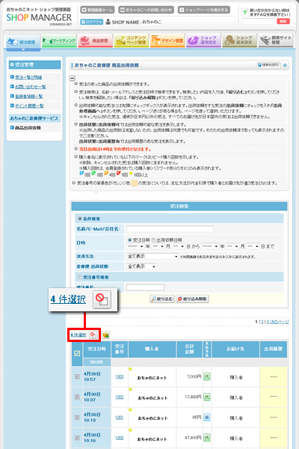
Task: Click the 4件選択 link
Action: coord(78,335)
